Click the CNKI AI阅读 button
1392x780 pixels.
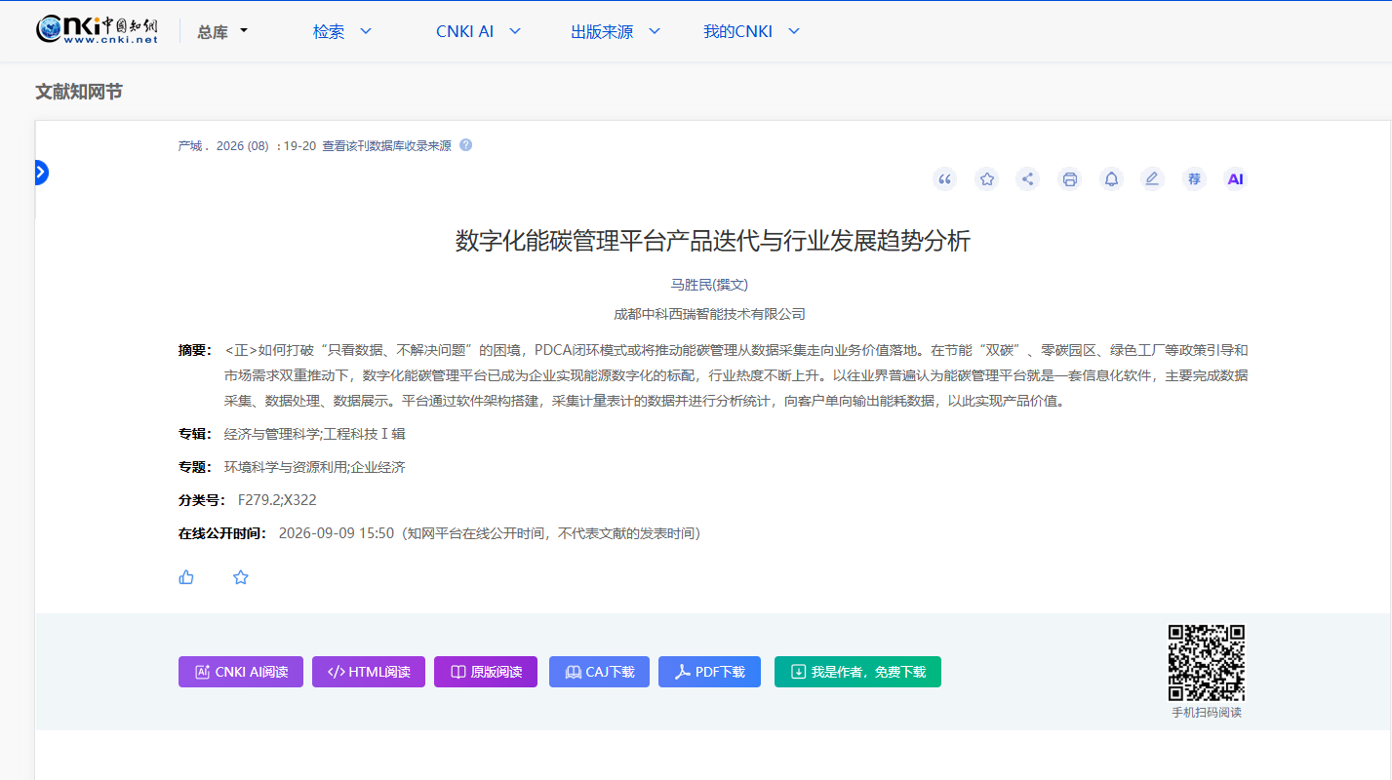pos(241,672)
